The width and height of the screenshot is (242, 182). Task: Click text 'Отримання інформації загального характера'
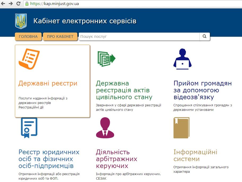tap(201, 169)
